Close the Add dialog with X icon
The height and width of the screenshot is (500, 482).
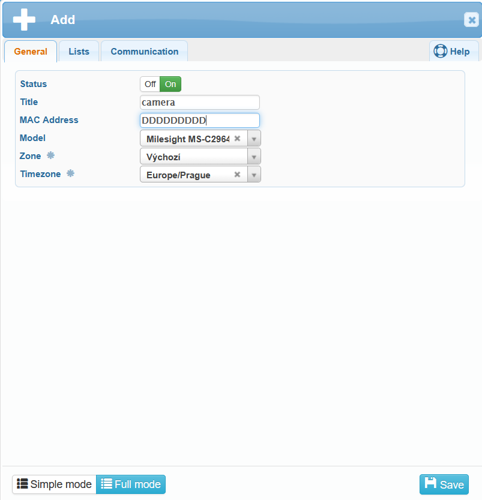point(471,20)
